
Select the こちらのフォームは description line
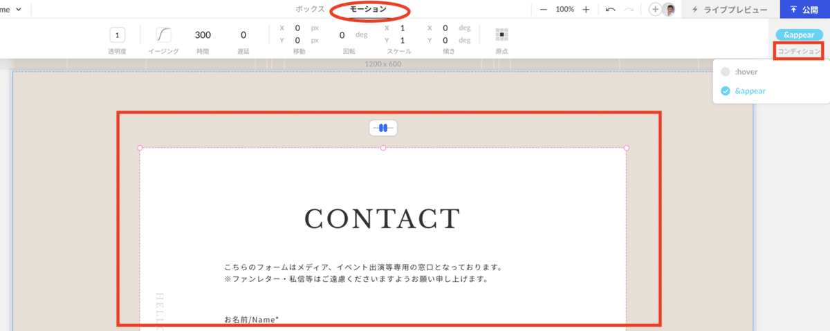tap(363, 267)
